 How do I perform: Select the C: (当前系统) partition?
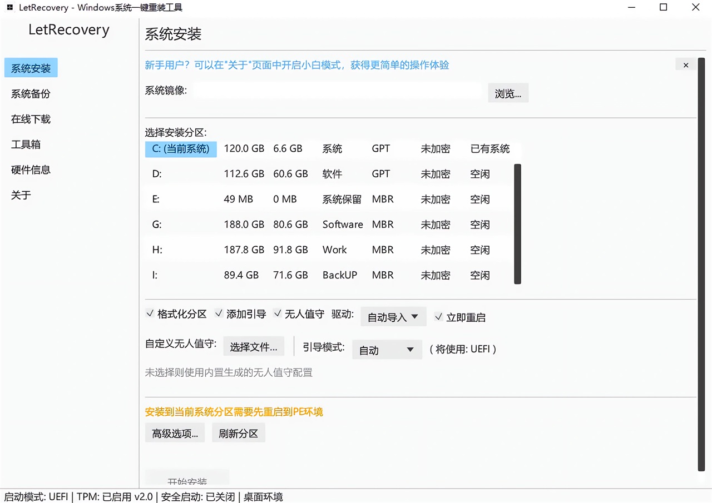(x=181, y=148)
